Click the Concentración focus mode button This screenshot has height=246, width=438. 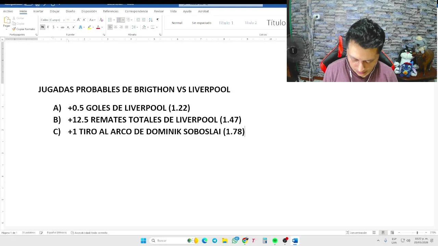click(356, 233)
